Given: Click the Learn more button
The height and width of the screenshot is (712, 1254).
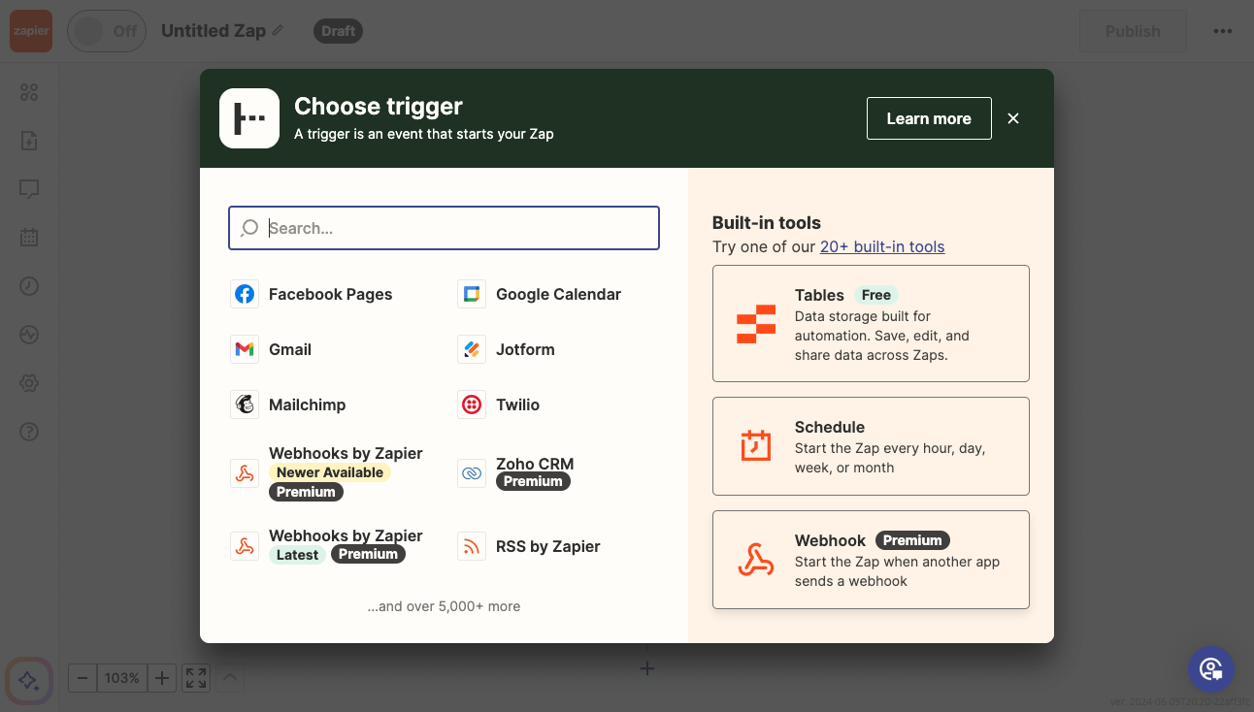Looking at the screenshot, I should pos(929,118).
